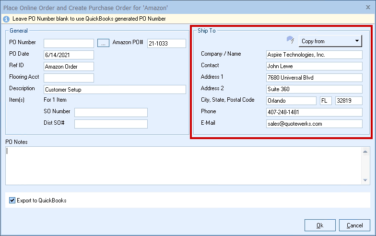Edit the Description field with Customer Setup

pyautogui.click(x=114, y=89)
